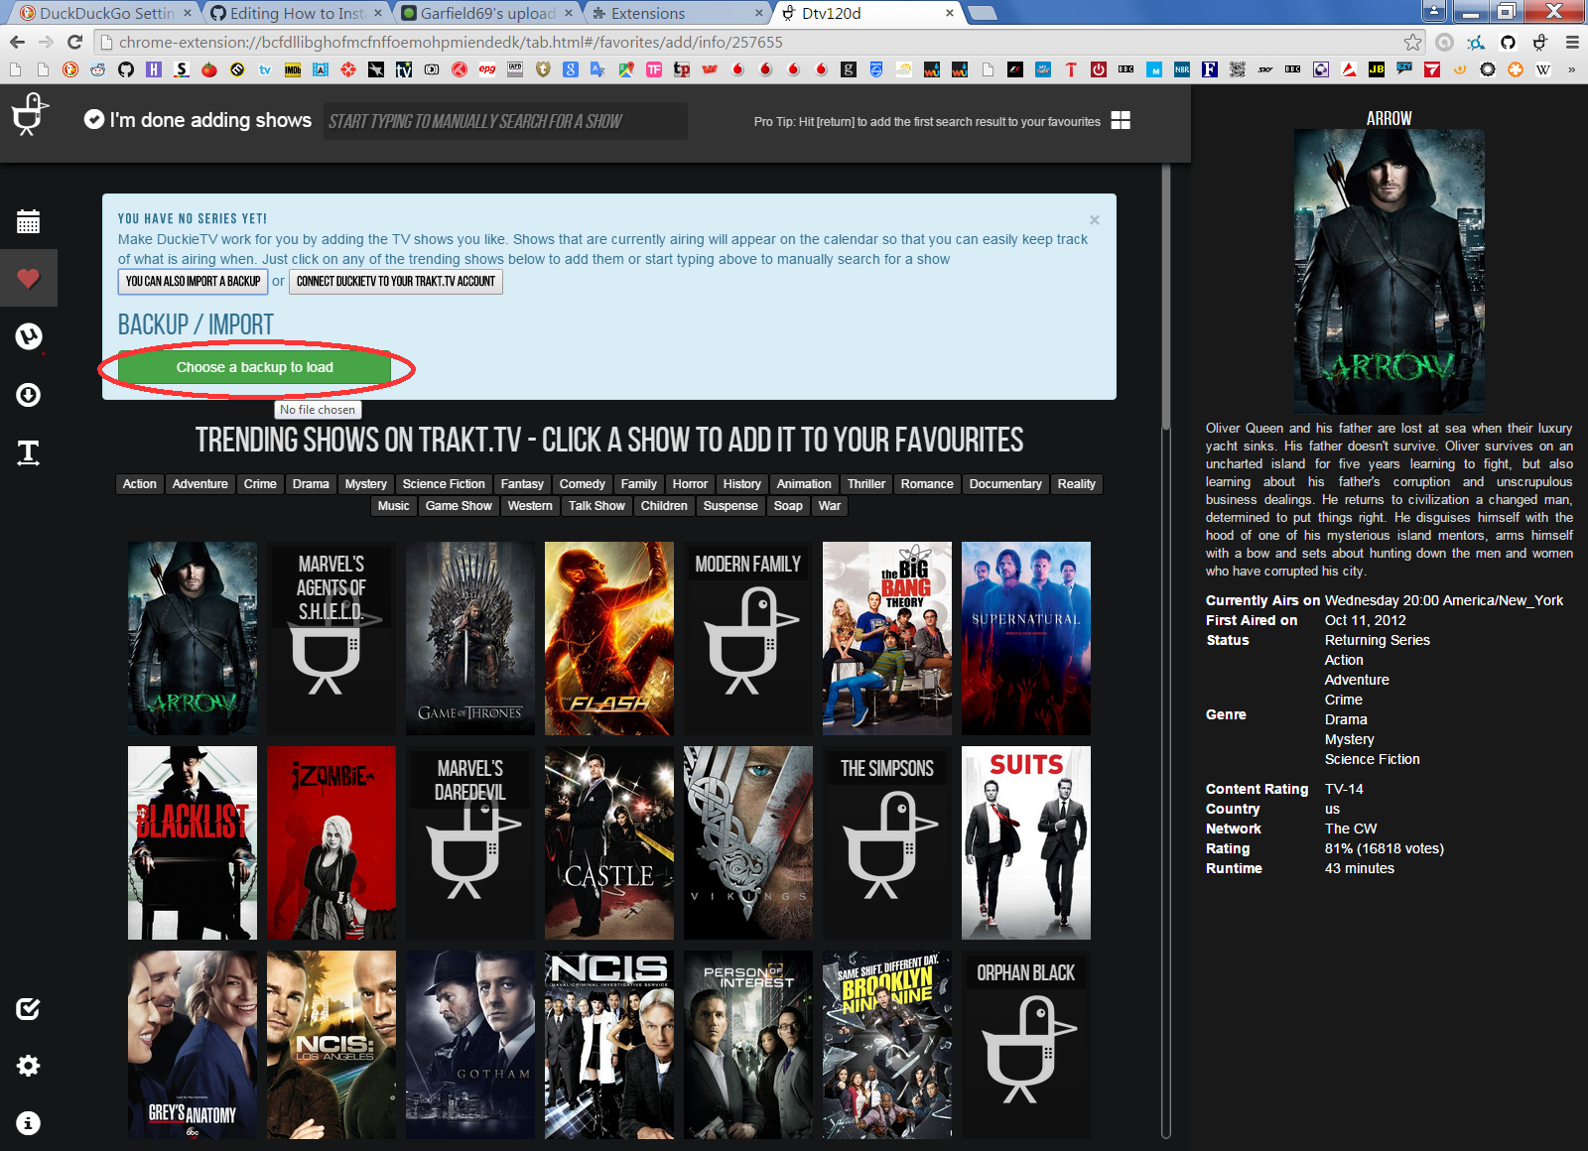Click DuckieTV extension icon in Chrome toolbar
The width and height of the screenshot is (1588, 1151).
(x=1540, y=42)
